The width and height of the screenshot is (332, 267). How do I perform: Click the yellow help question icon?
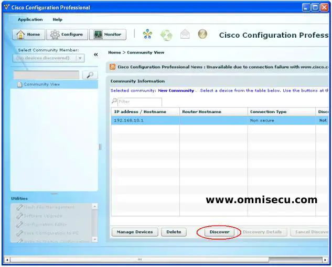tap(202, 34)
